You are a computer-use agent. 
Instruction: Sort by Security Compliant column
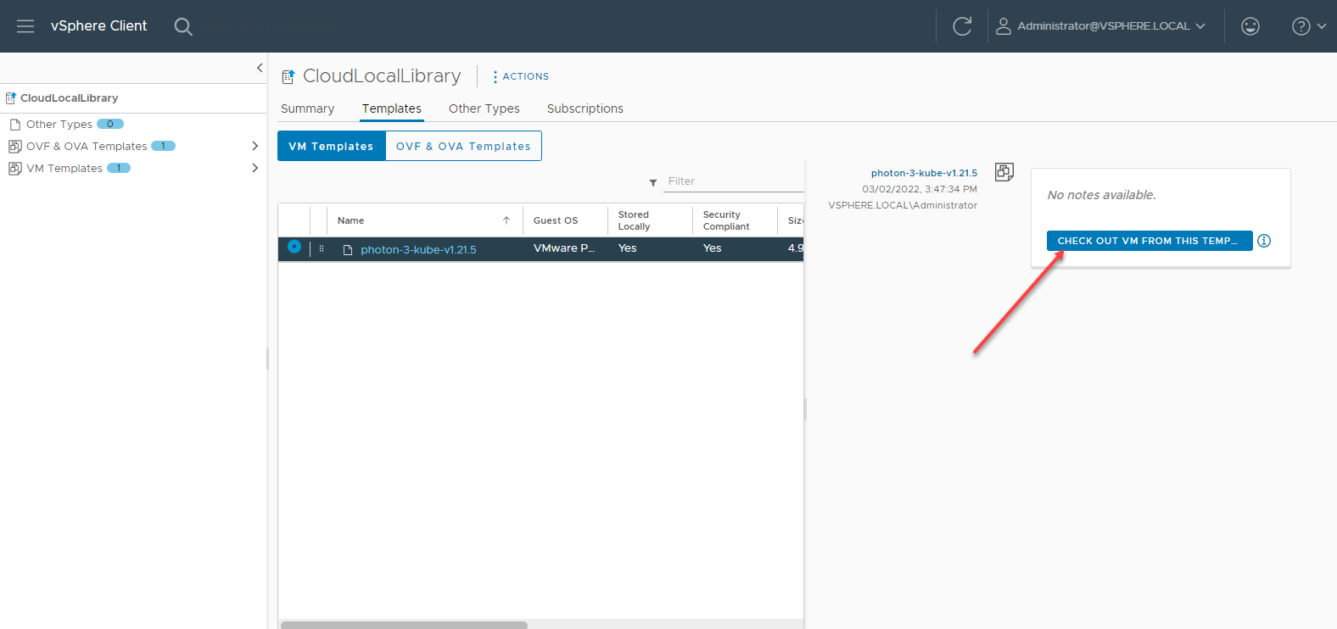pos(726,220)
